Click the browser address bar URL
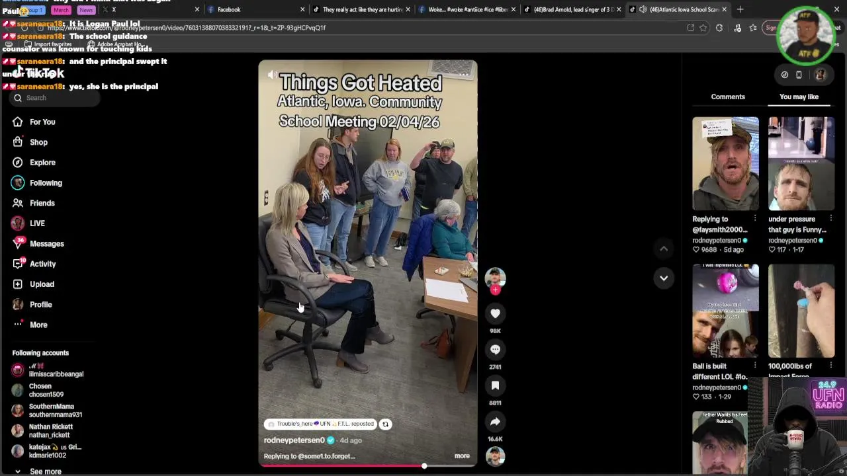Screen dimensions: 847x476 (187, 28)
